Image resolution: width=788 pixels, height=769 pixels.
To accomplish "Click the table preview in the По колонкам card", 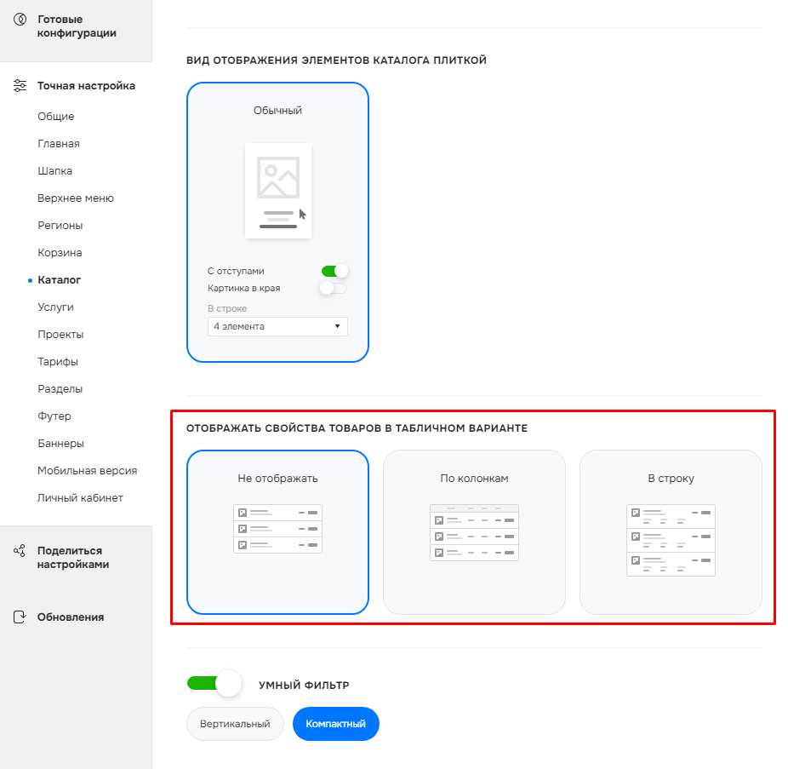I will (474, 532).
